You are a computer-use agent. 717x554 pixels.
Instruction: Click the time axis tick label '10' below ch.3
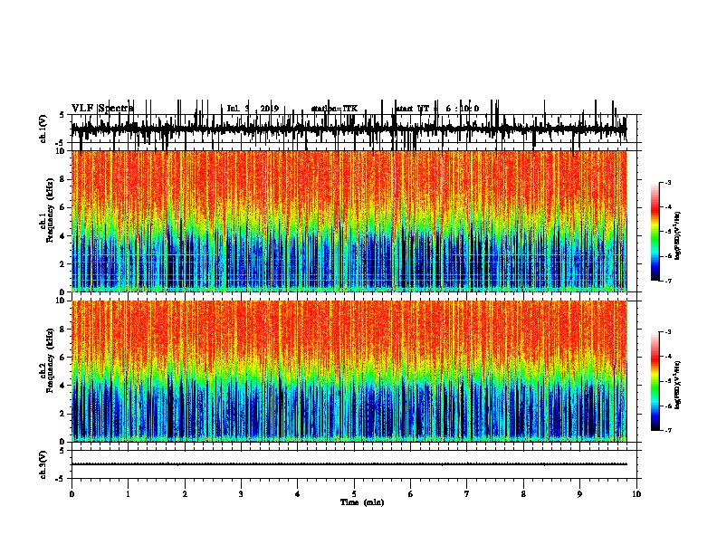pos(636,494)
